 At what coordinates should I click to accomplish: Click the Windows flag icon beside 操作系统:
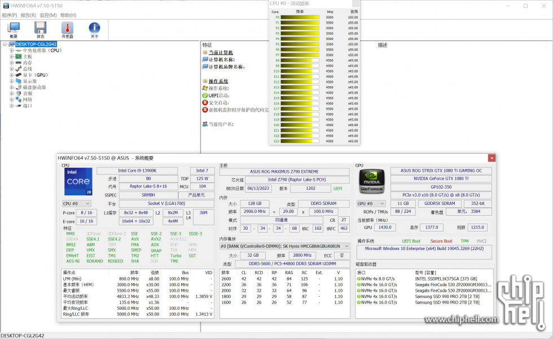(x=205, y=88)
